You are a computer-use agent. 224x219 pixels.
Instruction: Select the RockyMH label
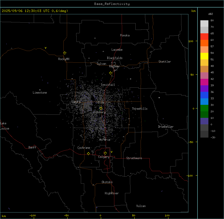pos(64,59)
